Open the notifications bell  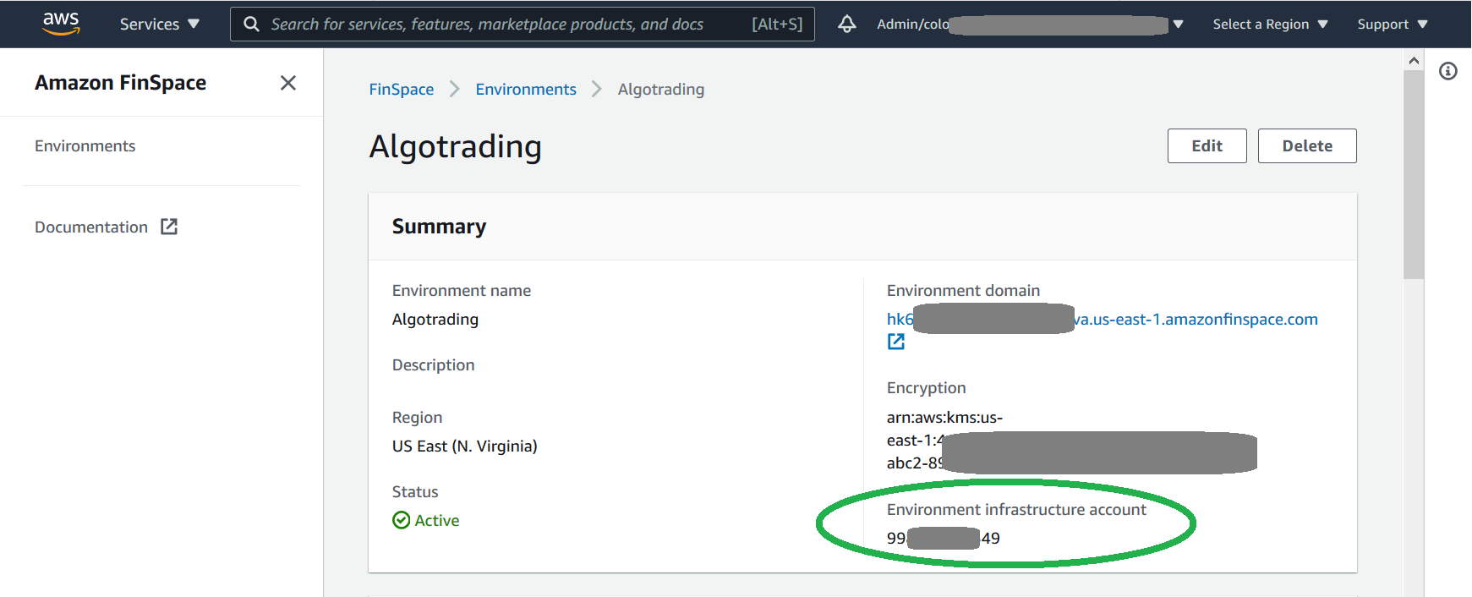click(x=846, y=25)
